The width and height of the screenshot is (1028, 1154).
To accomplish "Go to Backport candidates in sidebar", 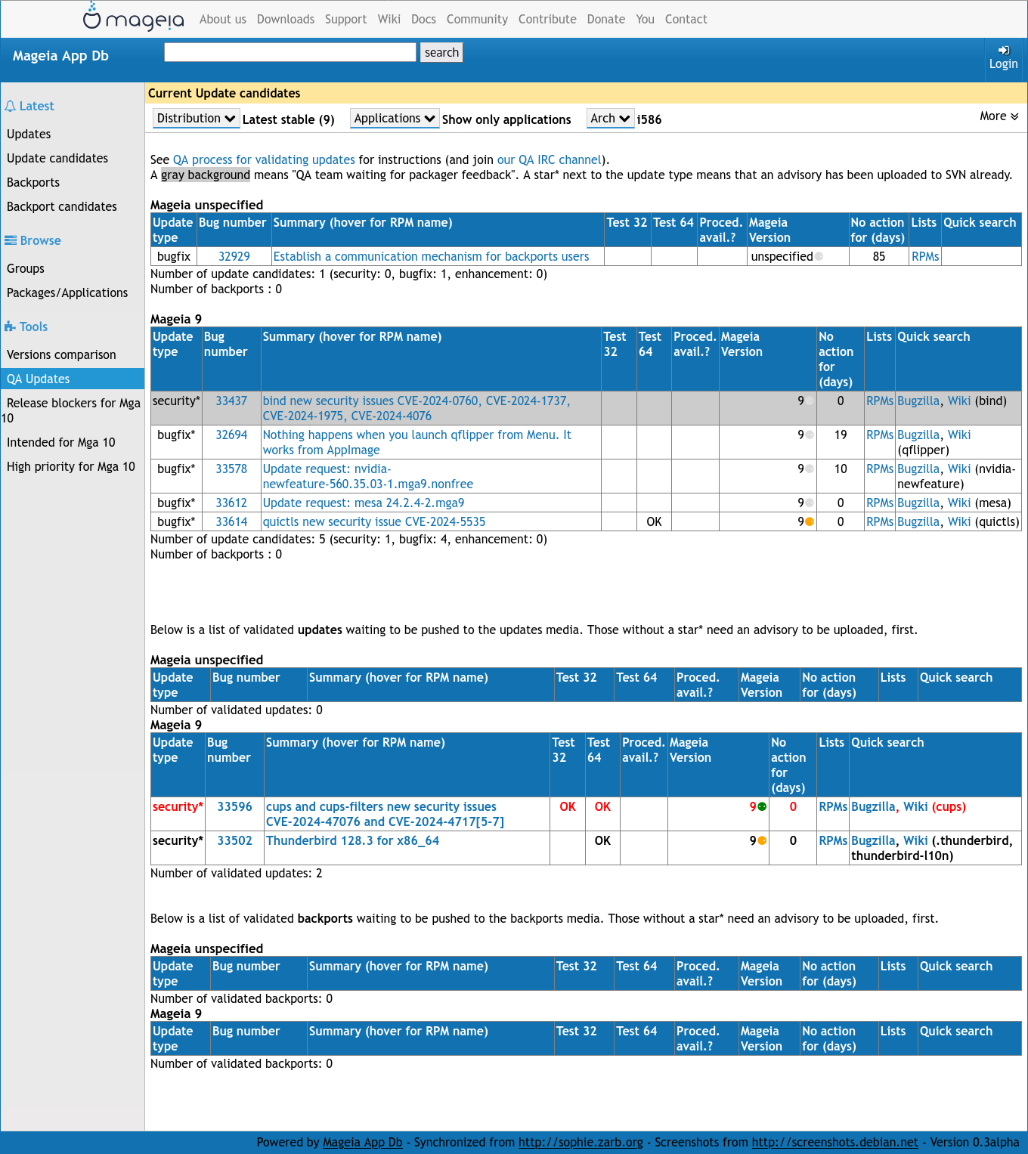I will click(x=62, y=206).
